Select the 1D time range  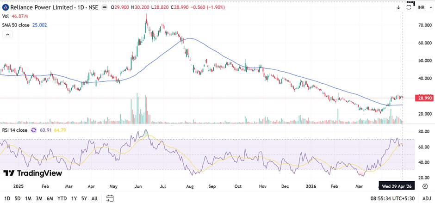pyautogui.click(x=6, y=198)
